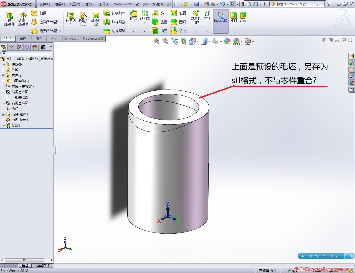Select 前视基准面 in the feature tree
The width and height of the screenshot is (355, 273).
[17, 92]
